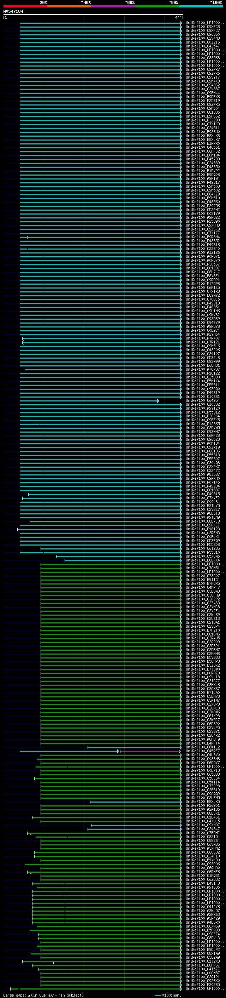Select the UniRef100_C4L3V0 label
The image size is (226, 998).
tap(202, 755)
